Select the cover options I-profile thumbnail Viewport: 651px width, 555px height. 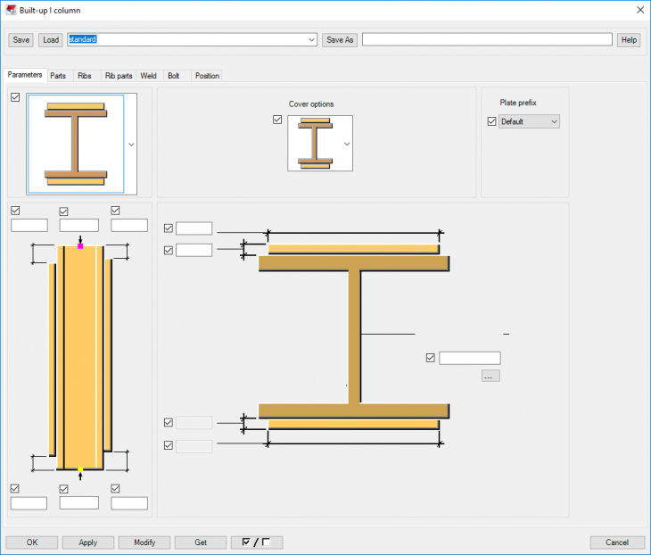pyautogui.click(x=315, y=144)
